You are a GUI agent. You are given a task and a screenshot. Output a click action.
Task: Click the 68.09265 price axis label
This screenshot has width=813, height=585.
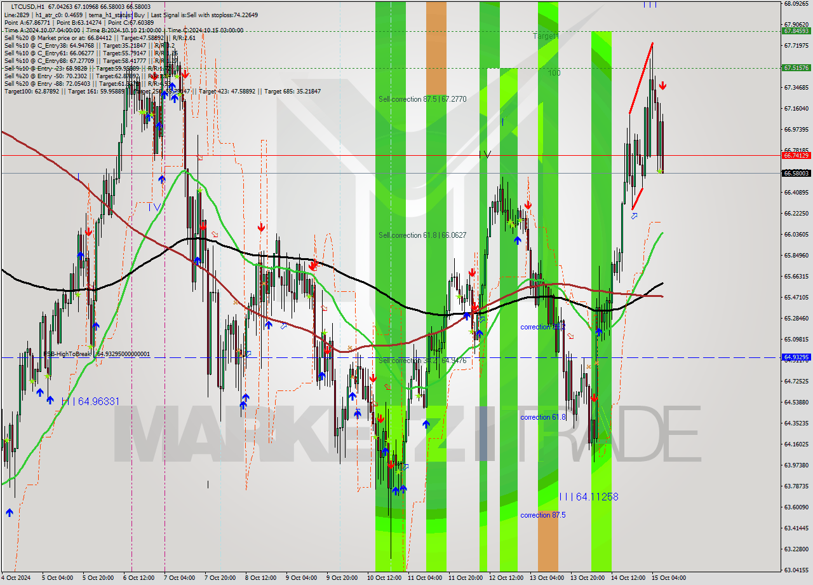796,3
